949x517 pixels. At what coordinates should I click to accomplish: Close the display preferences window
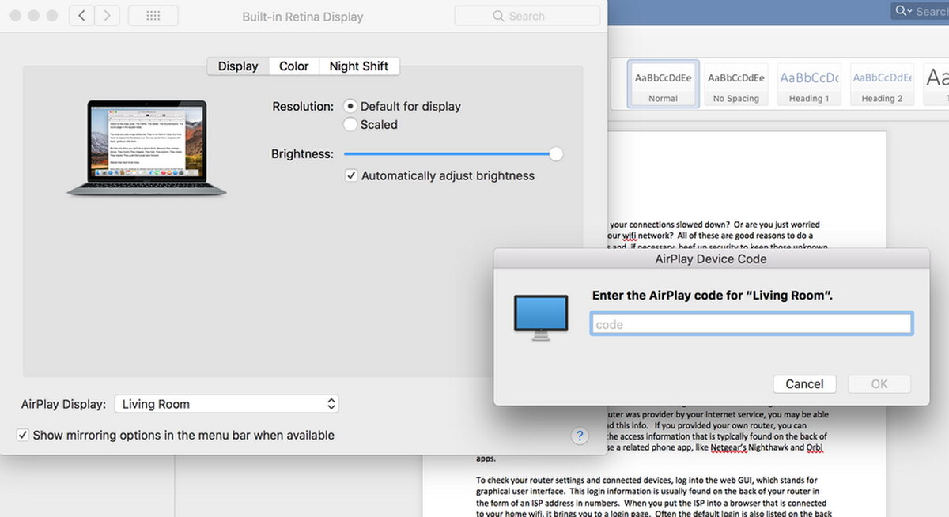coord(17,16)
